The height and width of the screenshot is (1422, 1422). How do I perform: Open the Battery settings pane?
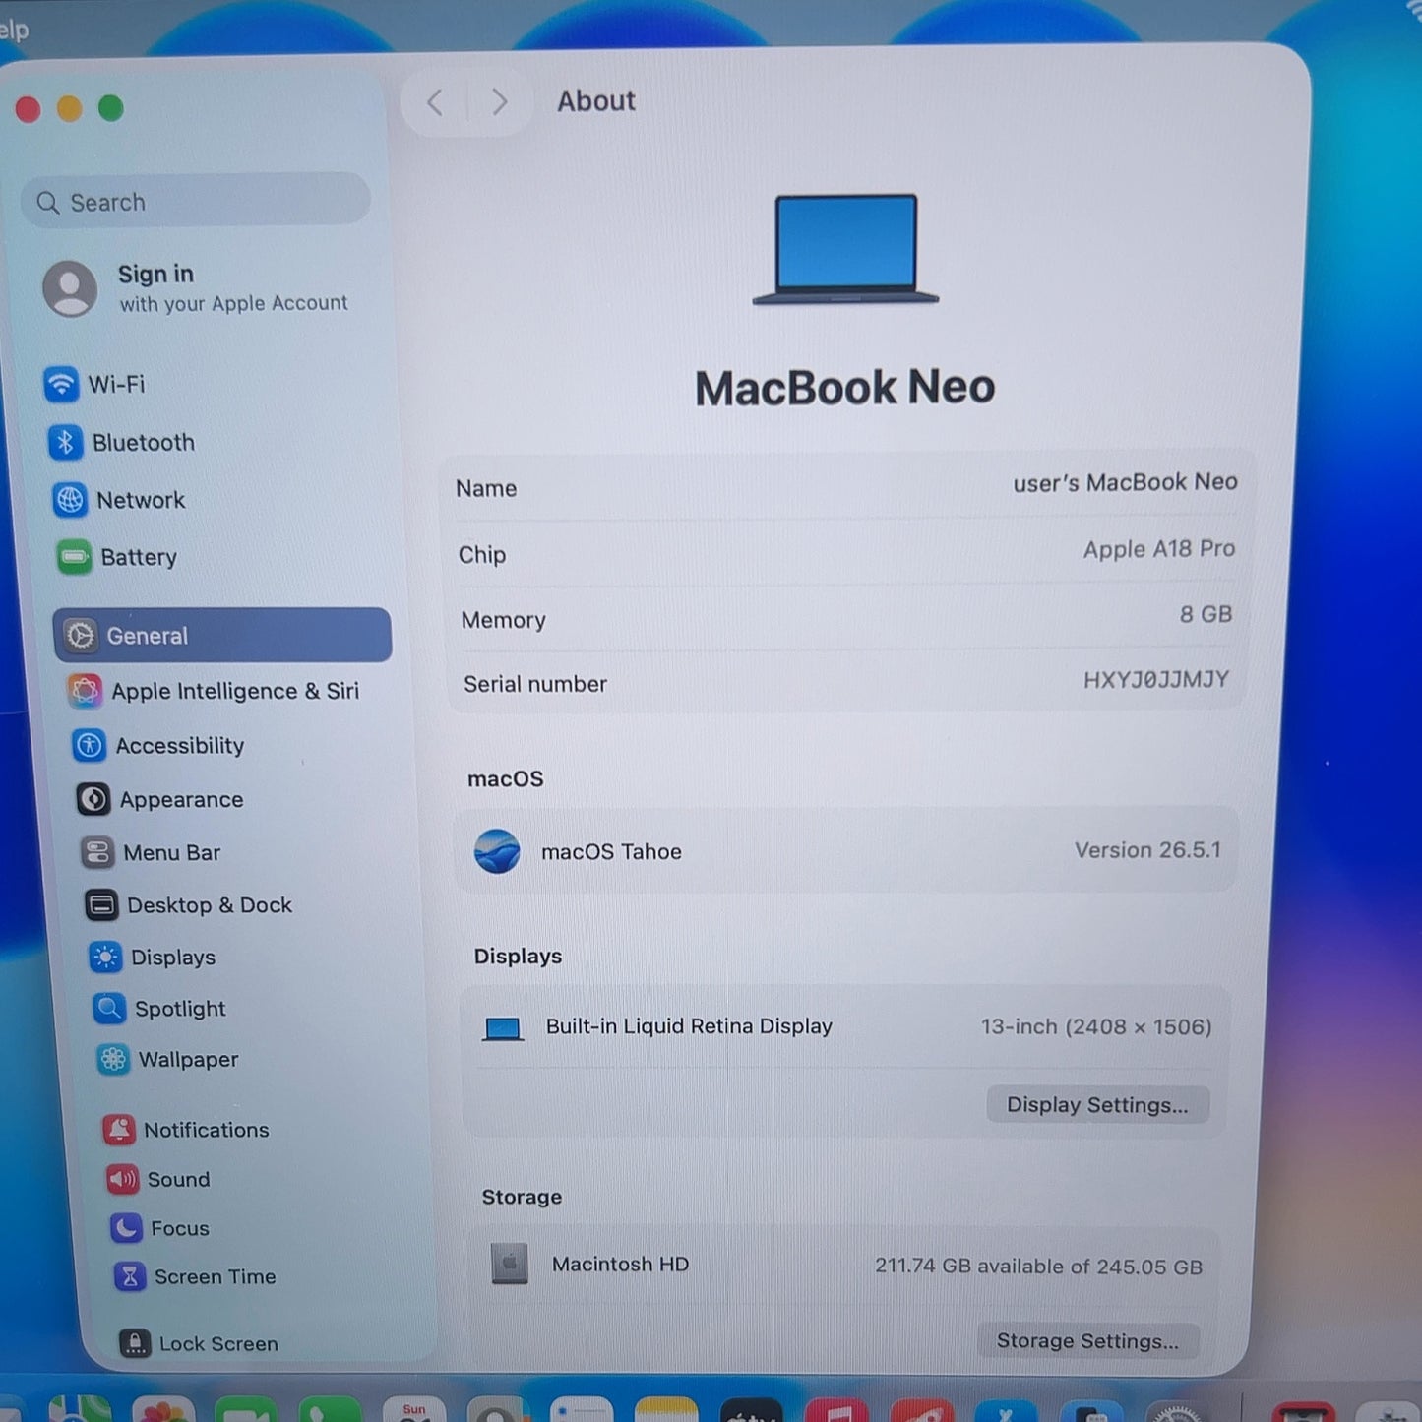(118, 557)
